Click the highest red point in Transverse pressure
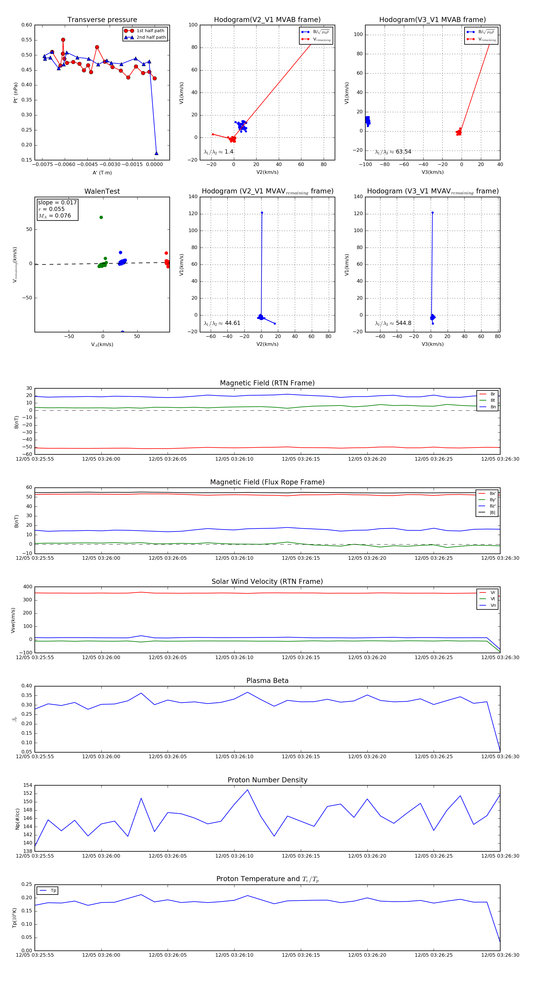Viewport: 535px width, 982px height. tap(63, 40)
